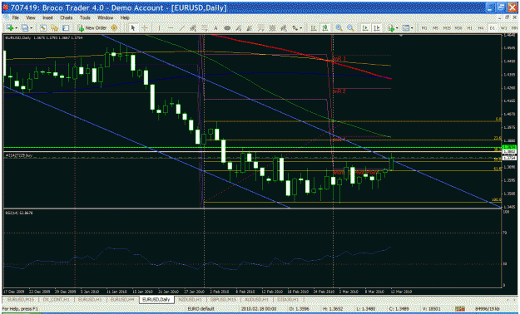Restore the inner chart window
Image resolution: width=520 pixels, height=314 pixels.
point(508,17)
